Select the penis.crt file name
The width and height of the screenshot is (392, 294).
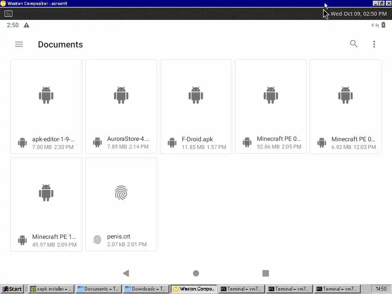pyautogui.click(x=119, y=237)
